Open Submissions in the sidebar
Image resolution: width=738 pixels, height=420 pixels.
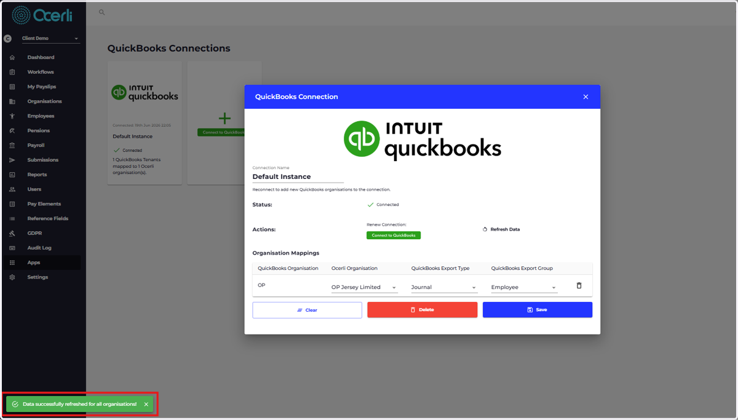pyautogui.click(x=42, y=160)
